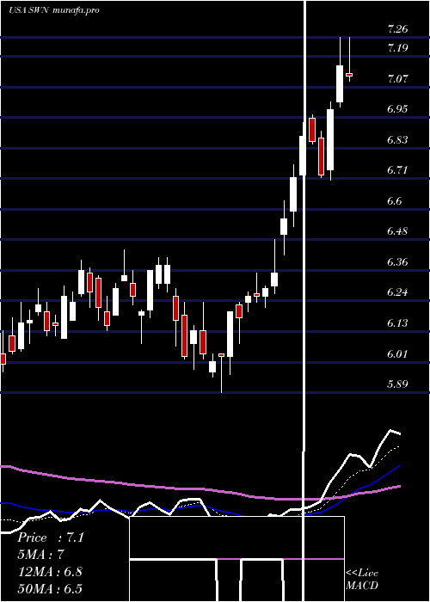
Task: Click the 6.6 price axis label
Action: tap(395, 200)
